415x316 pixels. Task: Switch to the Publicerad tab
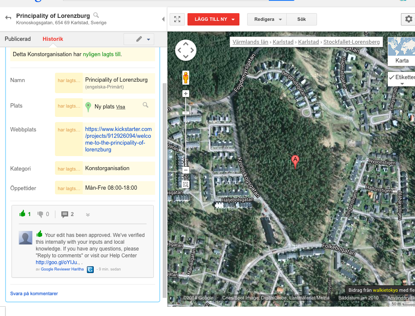(x=18, y=39)
